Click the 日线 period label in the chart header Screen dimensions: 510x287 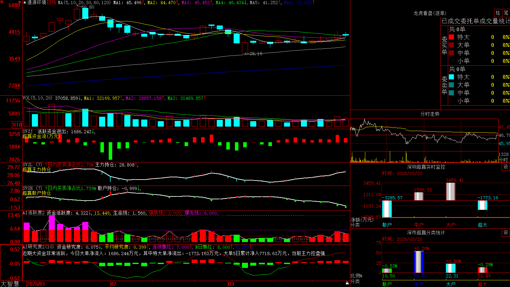tap(51, 3)
